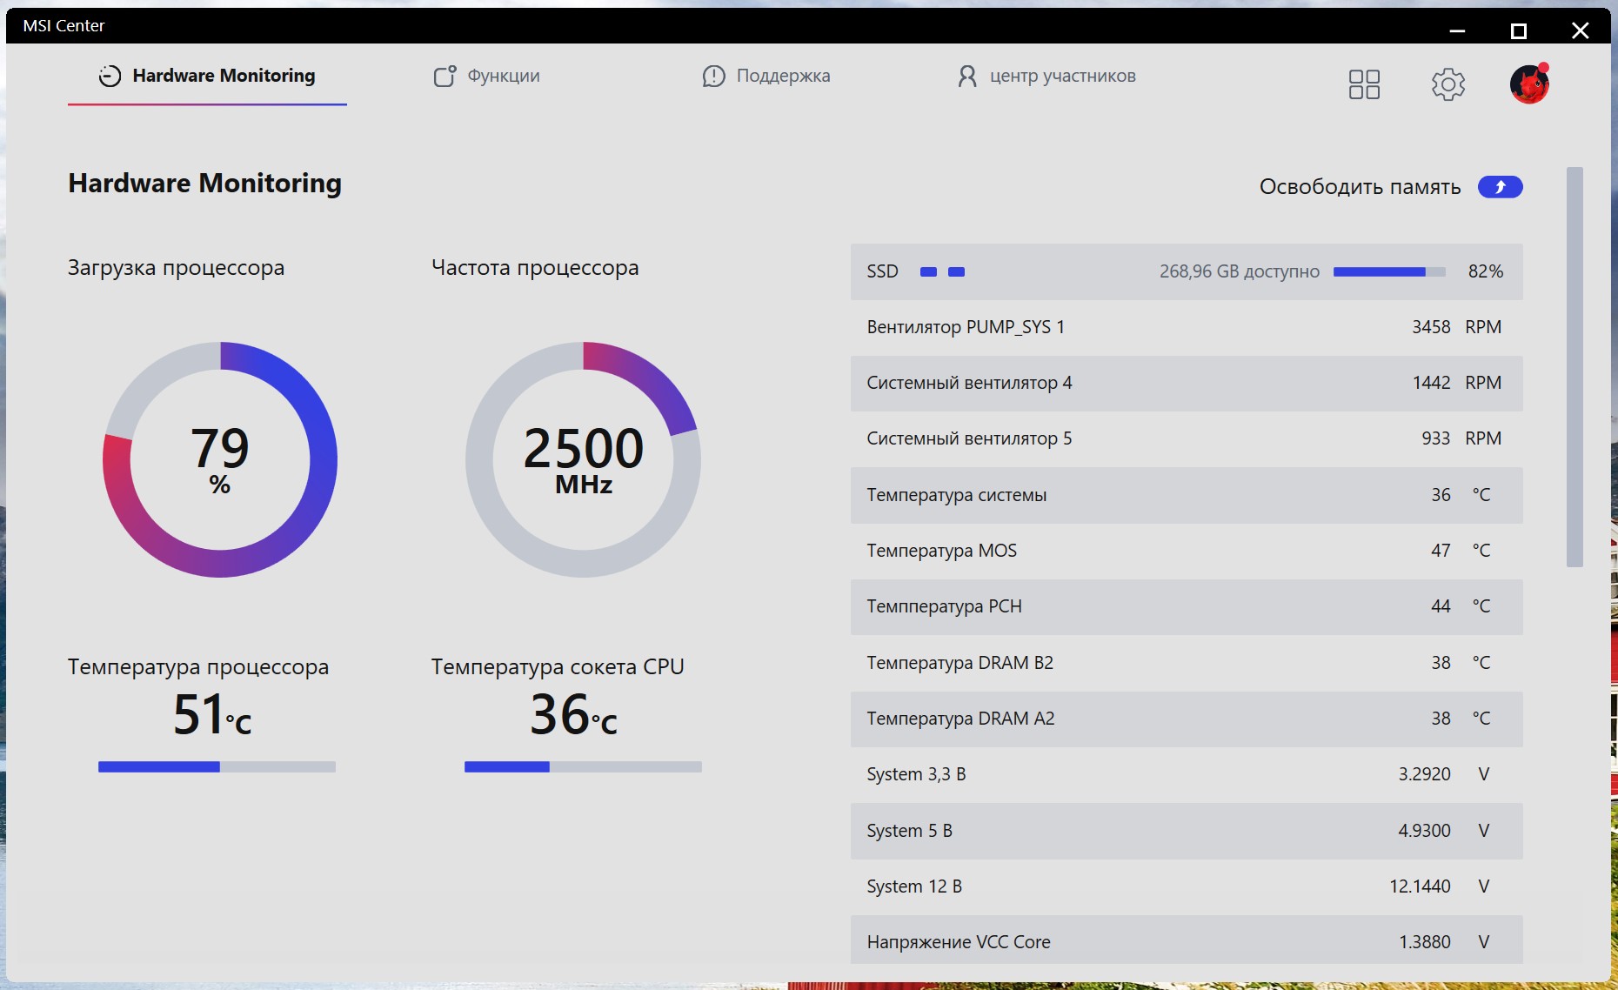Click the центр участников person icon
This screenshot has width=1618, height=990.
(x=966, y=77)
